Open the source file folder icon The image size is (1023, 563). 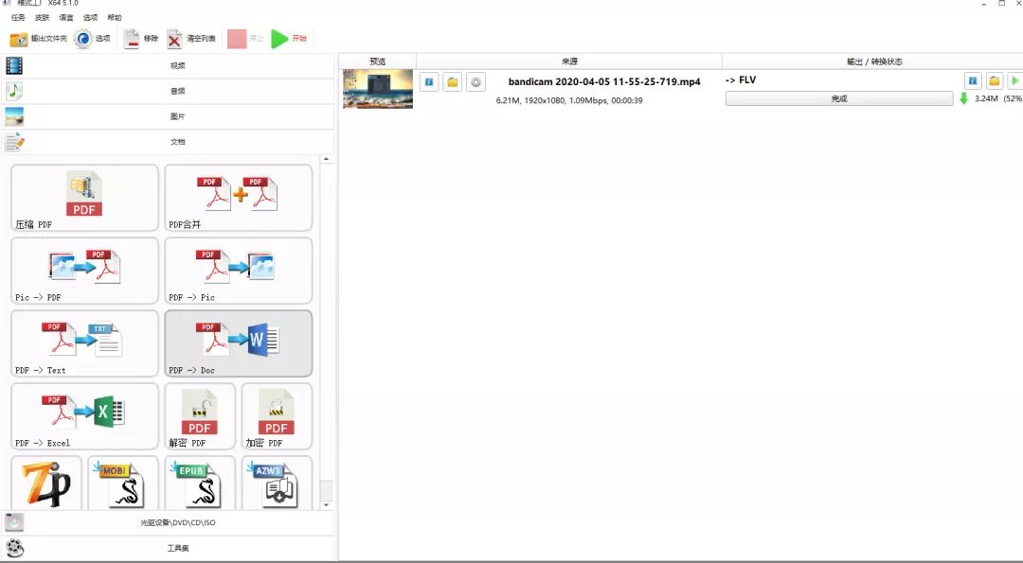(x=452, y=82)
